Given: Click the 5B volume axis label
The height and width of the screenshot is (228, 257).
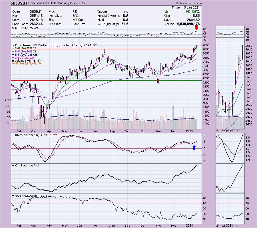Looking at the screenshot, I should click(x=8, y=123).
